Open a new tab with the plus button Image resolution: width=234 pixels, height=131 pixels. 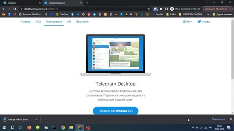coord(87,3)
